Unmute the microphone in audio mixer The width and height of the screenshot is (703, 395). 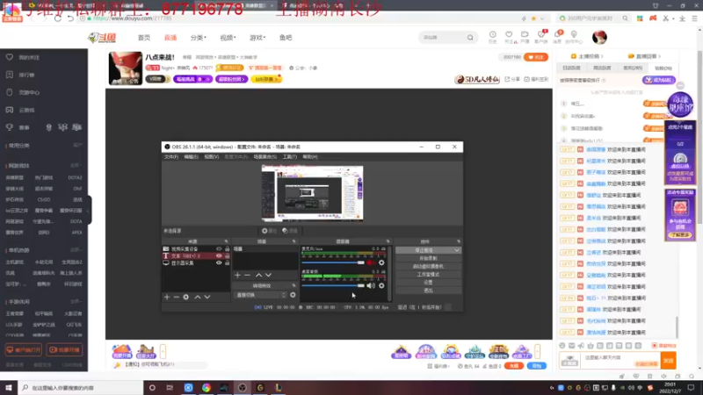tap(371, 262)
